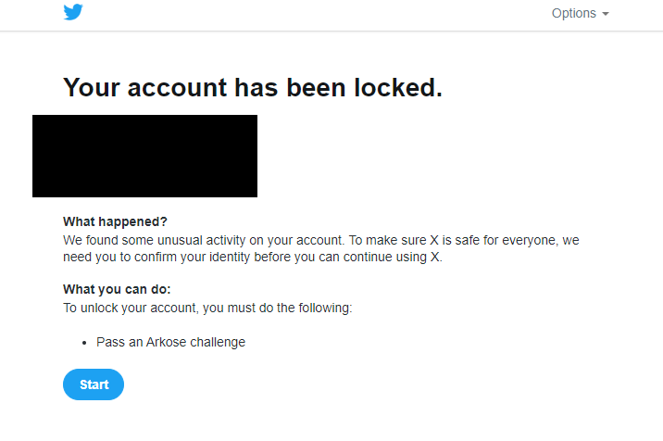Image resolution: width=663 pixels, height=441 pixels.
Task: Click the 'To unlock your account' line
Action: pyautogui.click(x=207, y=308)
